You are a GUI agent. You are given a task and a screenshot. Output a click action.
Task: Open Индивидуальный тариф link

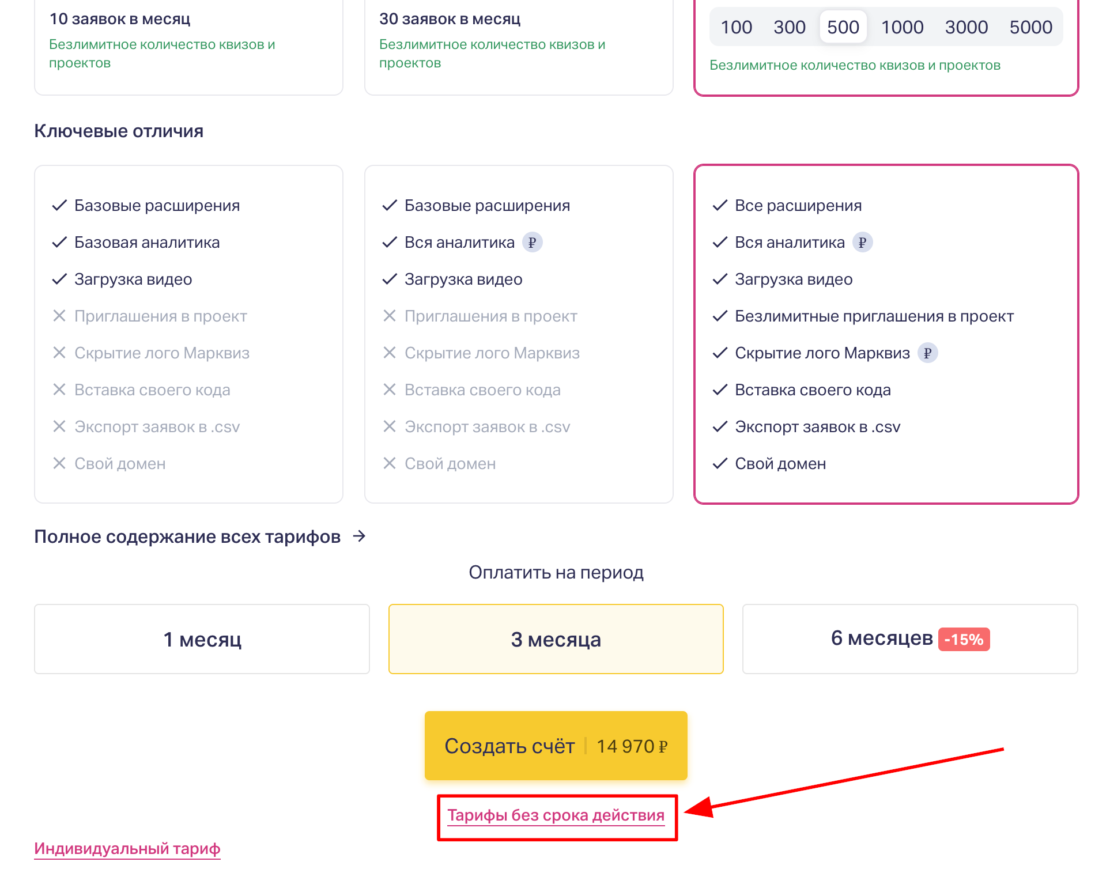tap(127, 849)
